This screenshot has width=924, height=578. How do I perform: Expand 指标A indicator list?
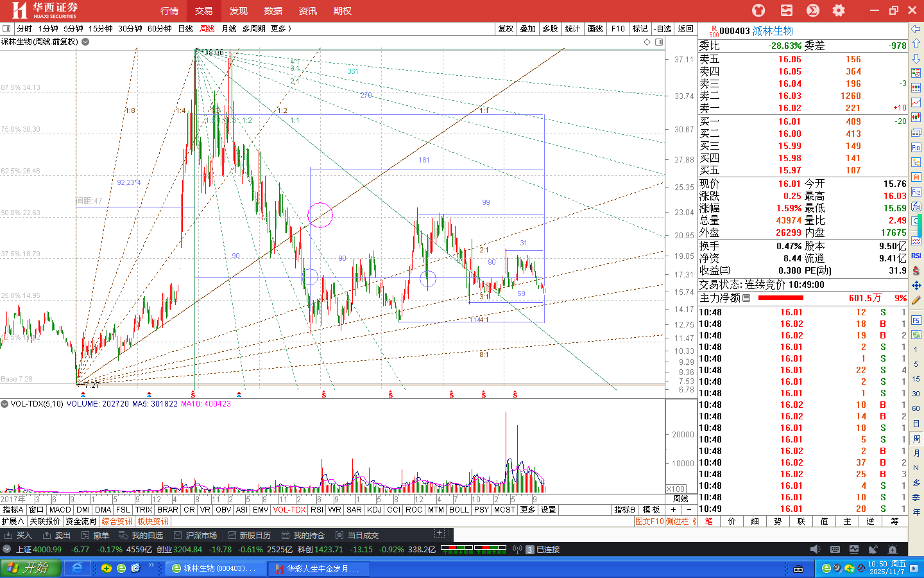pyautogui.click(x=13, y=510)
